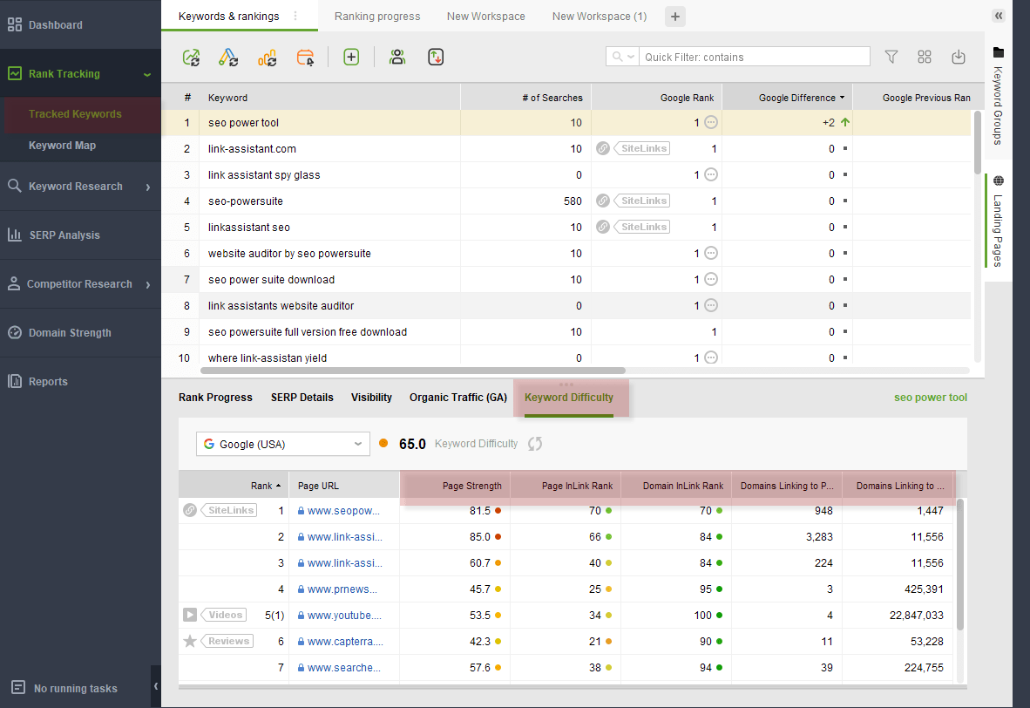1030x708 pixels.
Task: Expand the Competitor Research sidebar section
Action: (148, 284)
